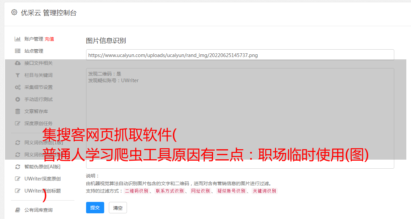Click the database icon for 文章暂存库
The height and width of the screenshot is (219, 411).
[x=18, y=111]
